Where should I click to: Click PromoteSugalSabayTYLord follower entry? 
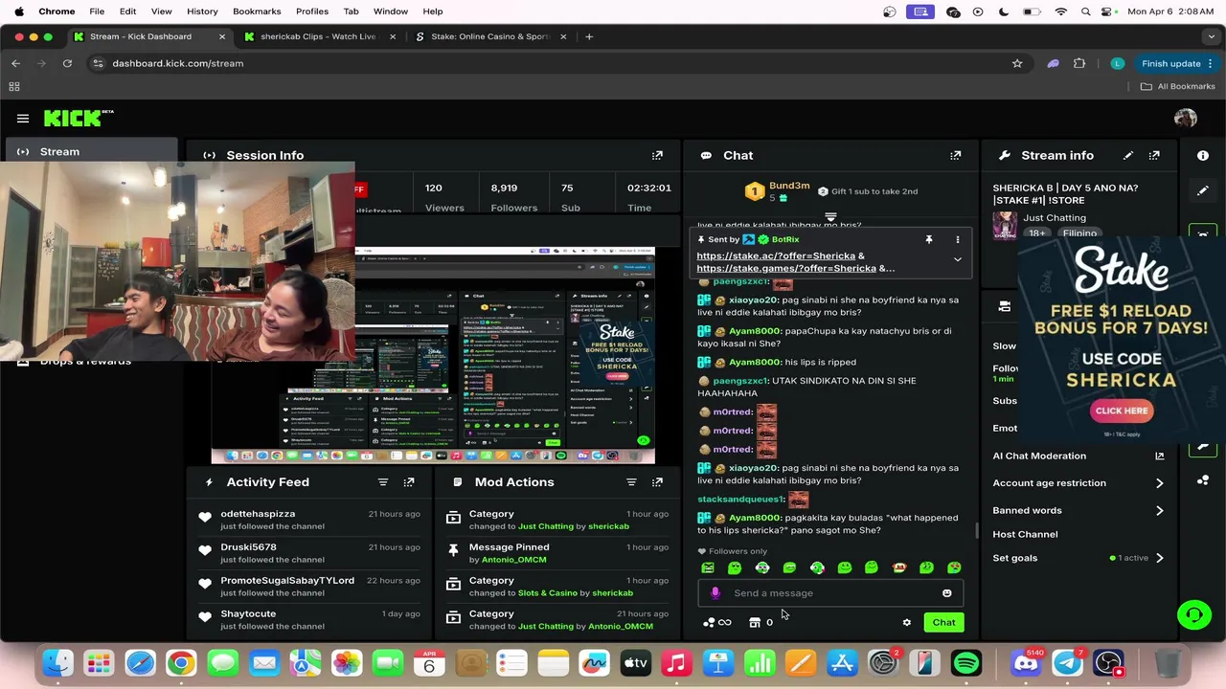pyautogui.click(x=287, y=581)
